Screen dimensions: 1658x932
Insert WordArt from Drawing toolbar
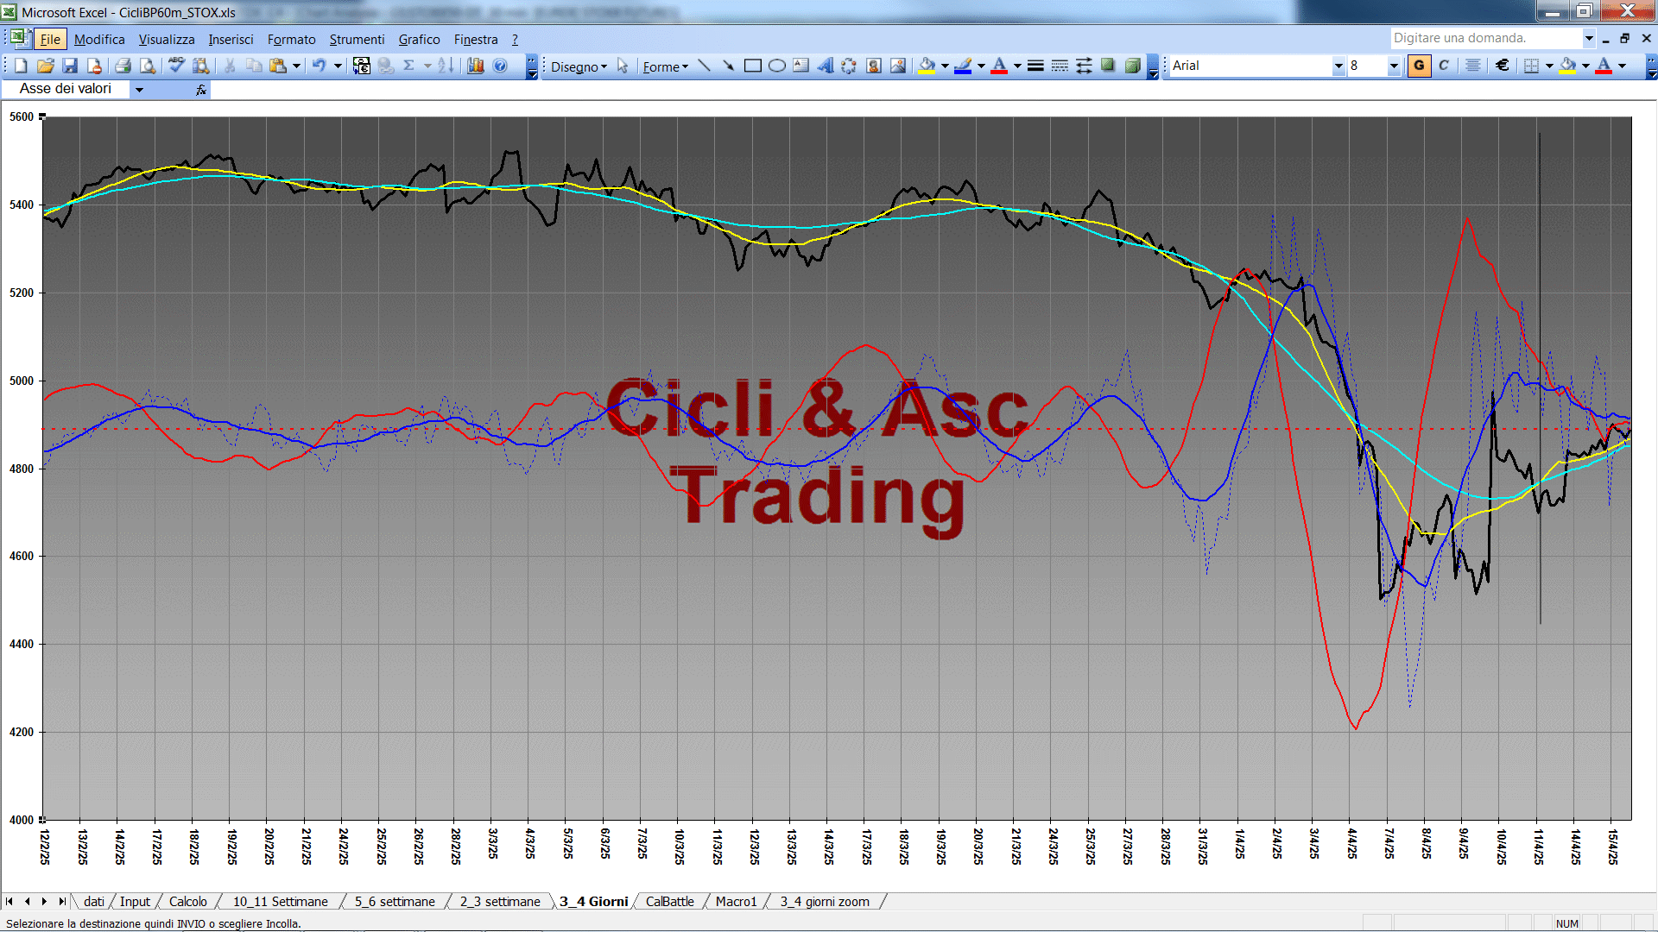(825, 66)
